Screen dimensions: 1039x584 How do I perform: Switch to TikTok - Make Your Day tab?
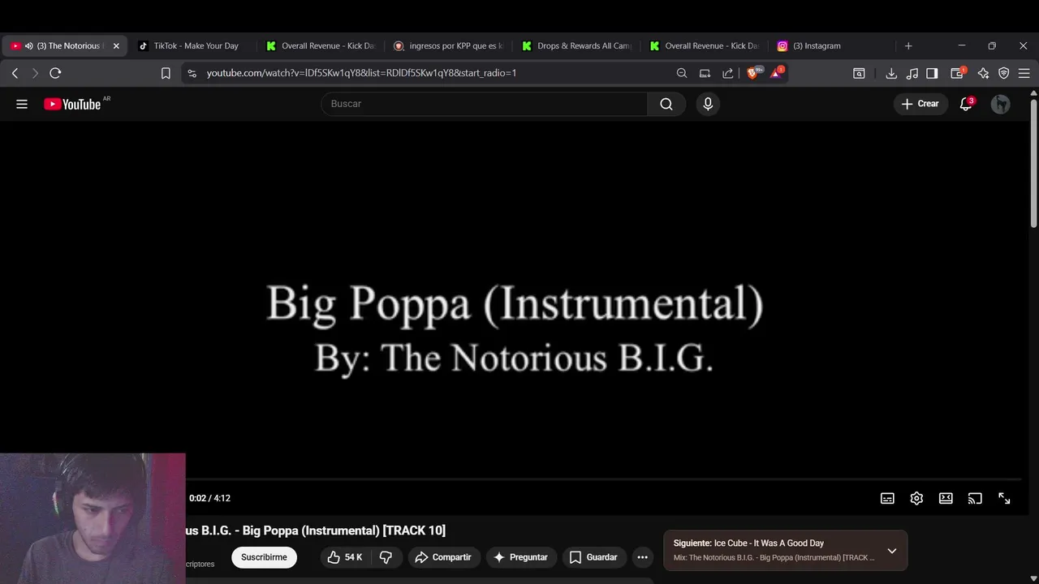[192, 46]
